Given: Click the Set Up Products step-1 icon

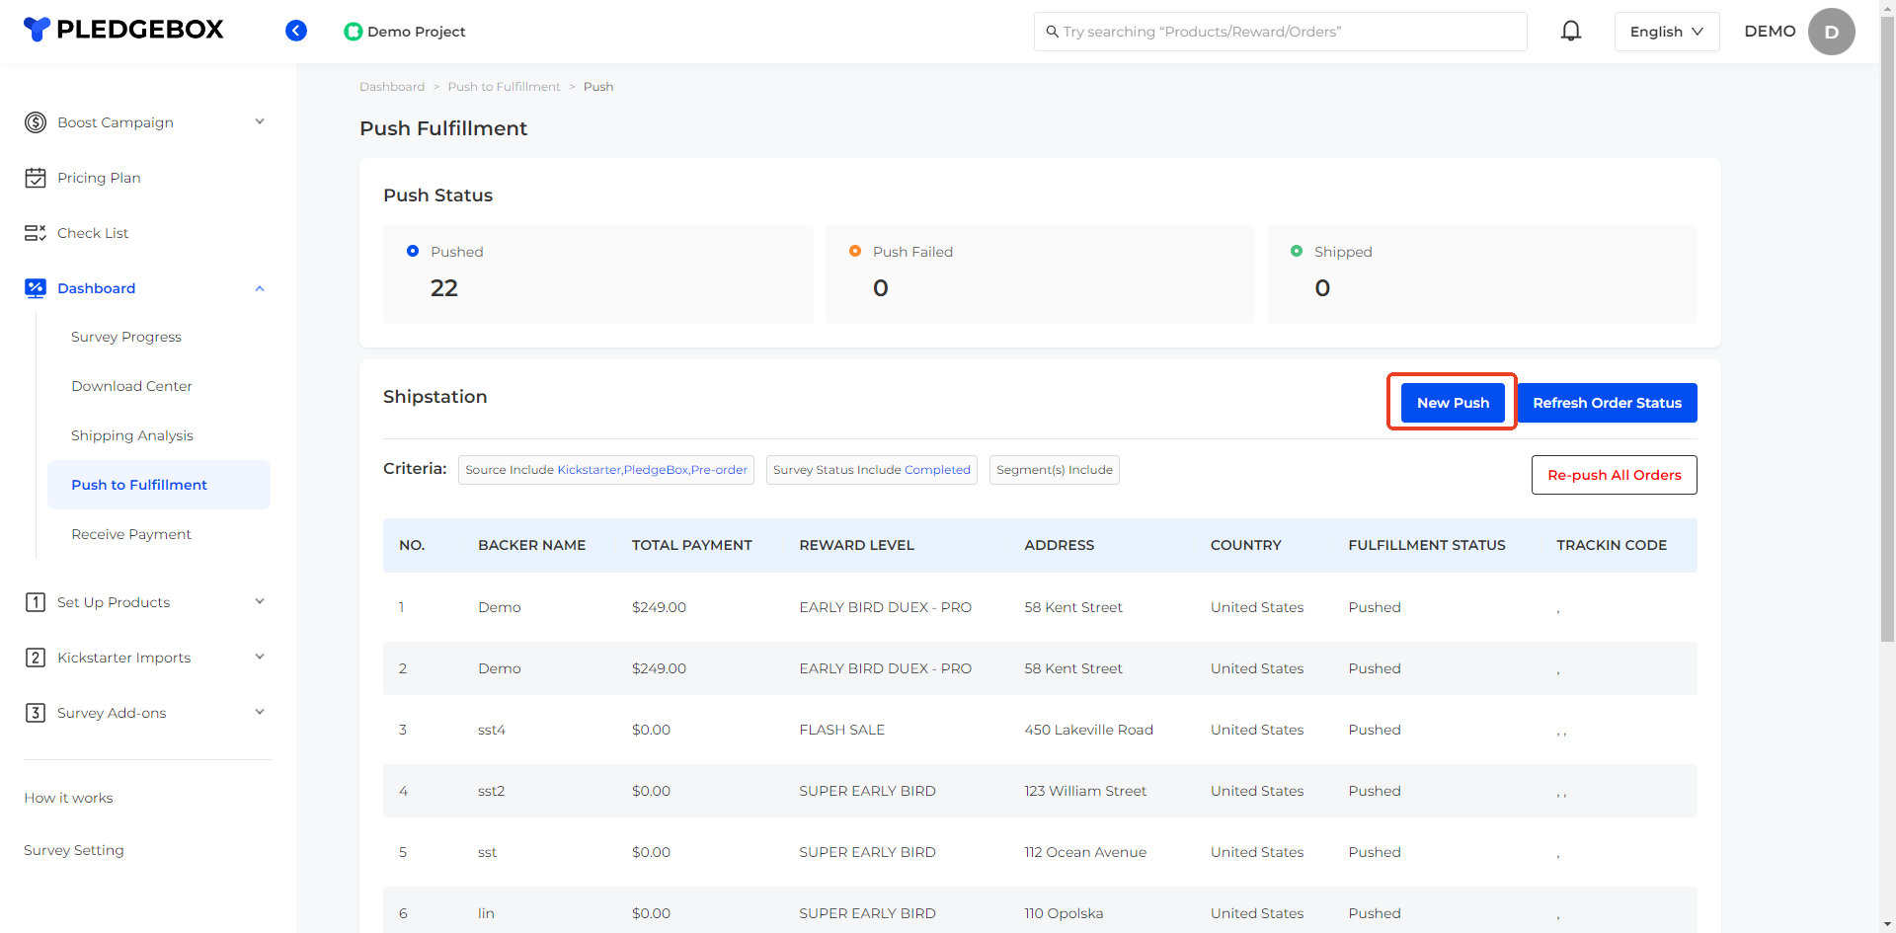Looking at the screenshot, I should coord(36,602).
